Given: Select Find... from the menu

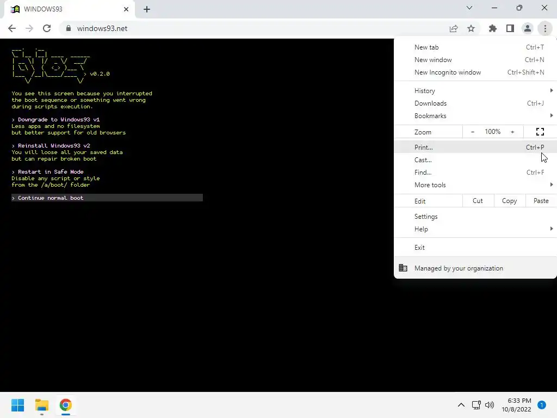Looking at the screenshot, I should (x=475, y=173).
